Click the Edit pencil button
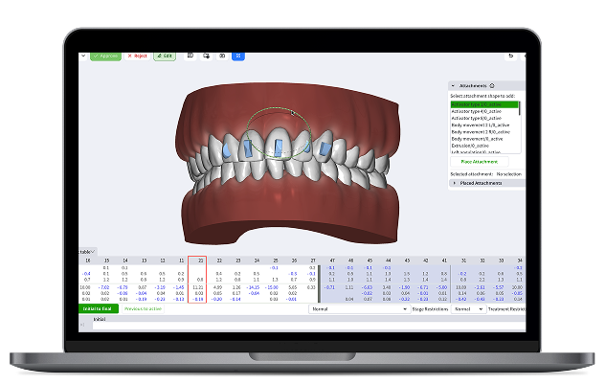 click(163, 57)
